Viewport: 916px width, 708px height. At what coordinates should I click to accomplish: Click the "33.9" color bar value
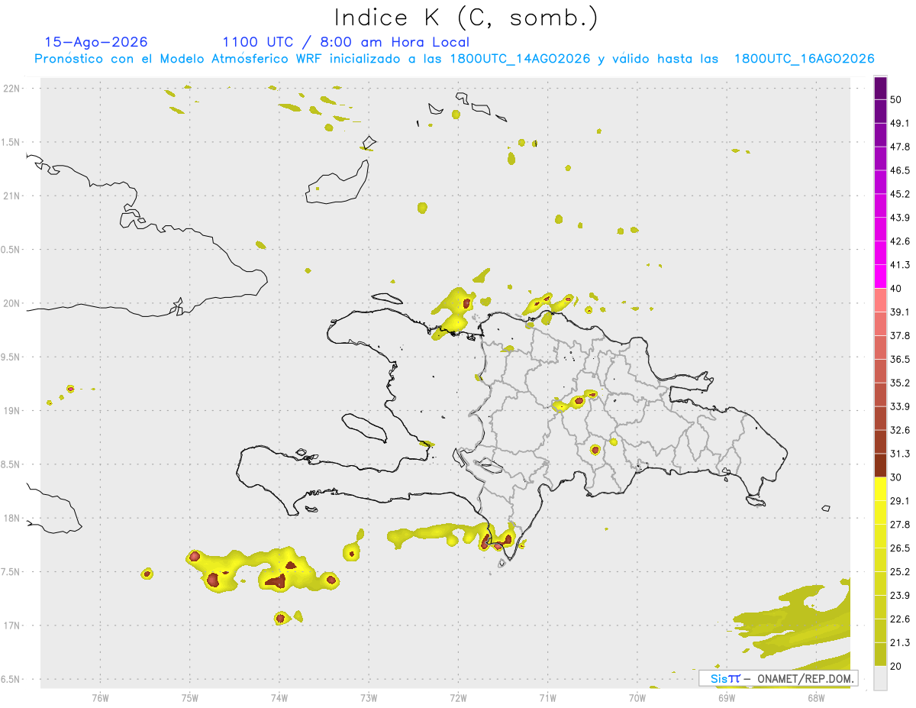pos(900,406)
